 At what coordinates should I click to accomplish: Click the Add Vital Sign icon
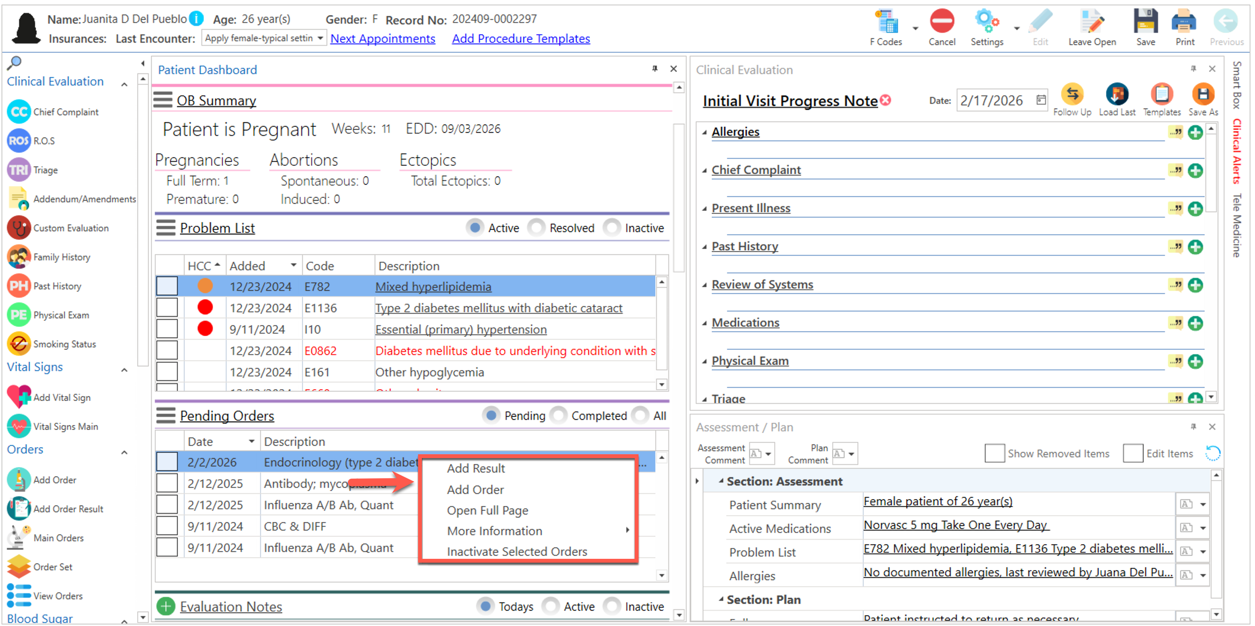point(19,397)
